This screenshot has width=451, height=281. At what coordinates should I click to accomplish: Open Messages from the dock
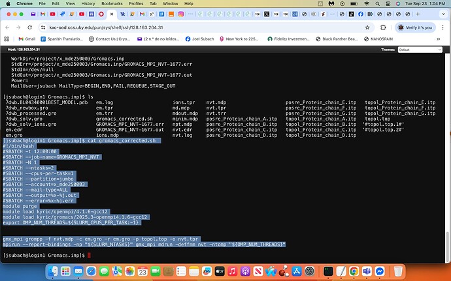(104, 271)
